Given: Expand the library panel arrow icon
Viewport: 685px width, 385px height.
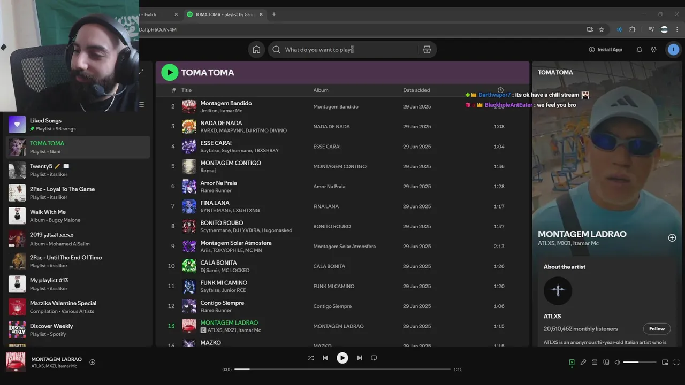Looking at the screenshot, I should click(x=141, y=71).
